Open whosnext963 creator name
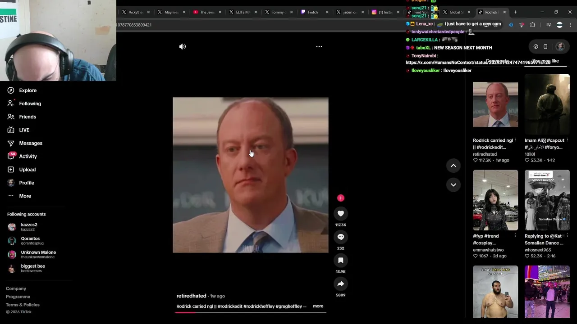This screenshot has width=577, height=324. 538,250
